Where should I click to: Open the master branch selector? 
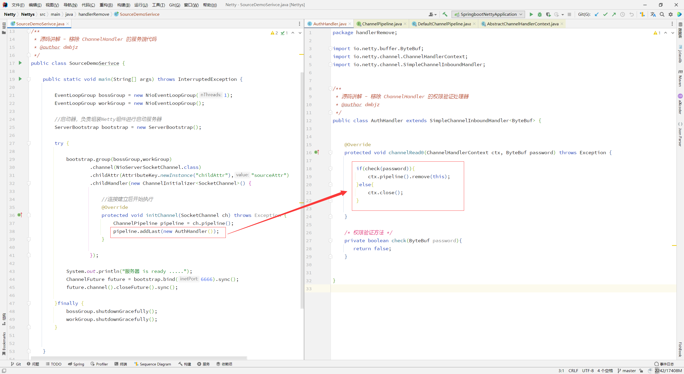click(x=627, y=371)
